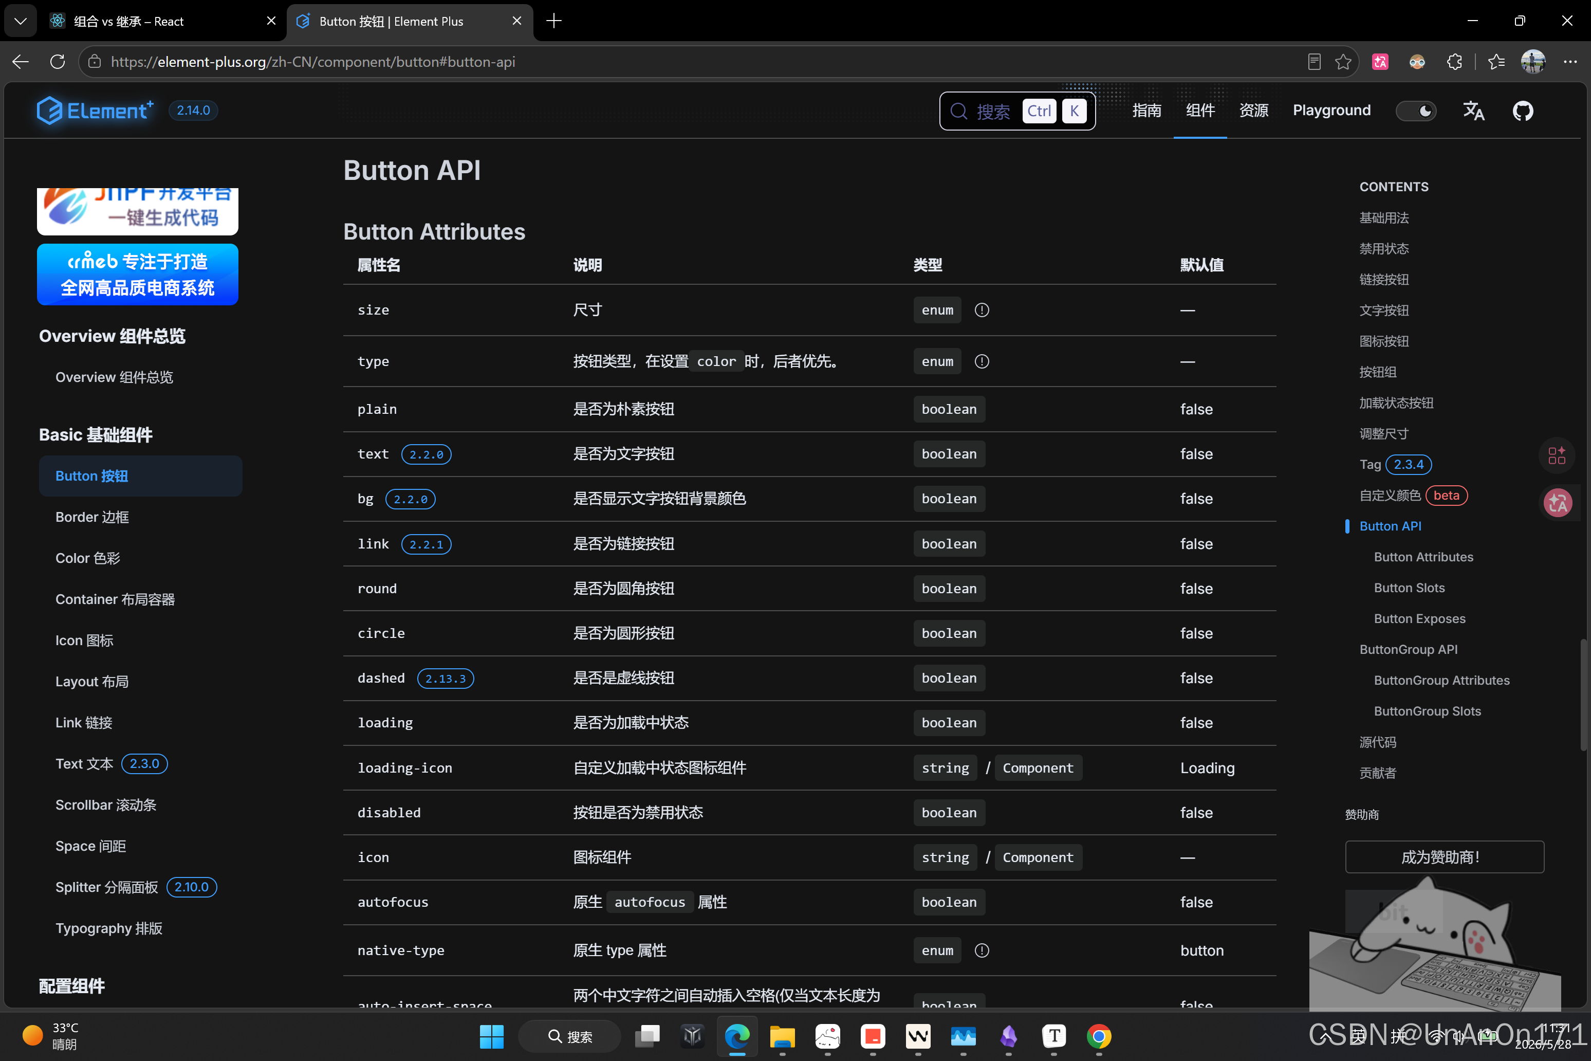The image size is (1591, 1061).
Task: Show info icon for native-type enum
Action: pos(982,950)
